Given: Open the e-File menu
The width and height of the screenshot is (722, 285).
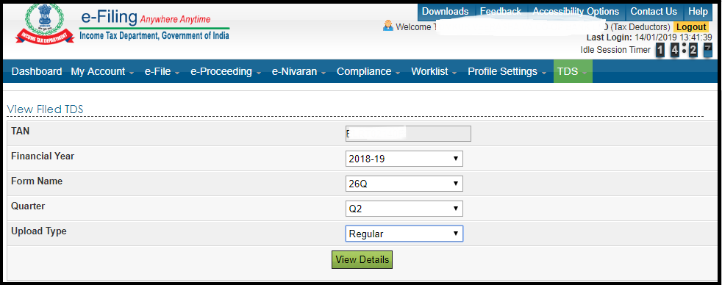Looking at the screenshot, I should pyautogui.click(x=162, y=72).
